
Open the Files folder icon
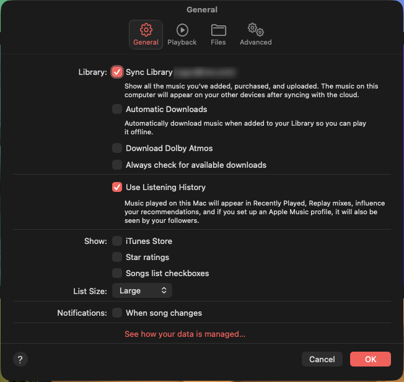218,30
